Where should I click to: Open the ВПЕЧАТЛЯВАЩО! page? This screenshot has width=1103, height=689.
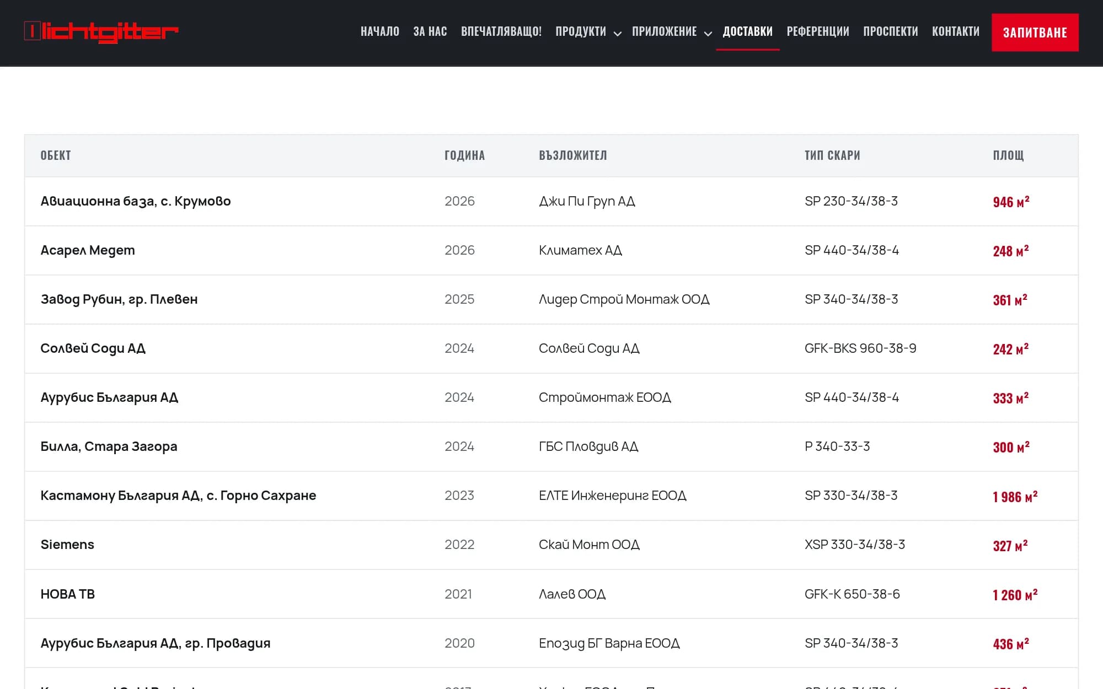501,31
